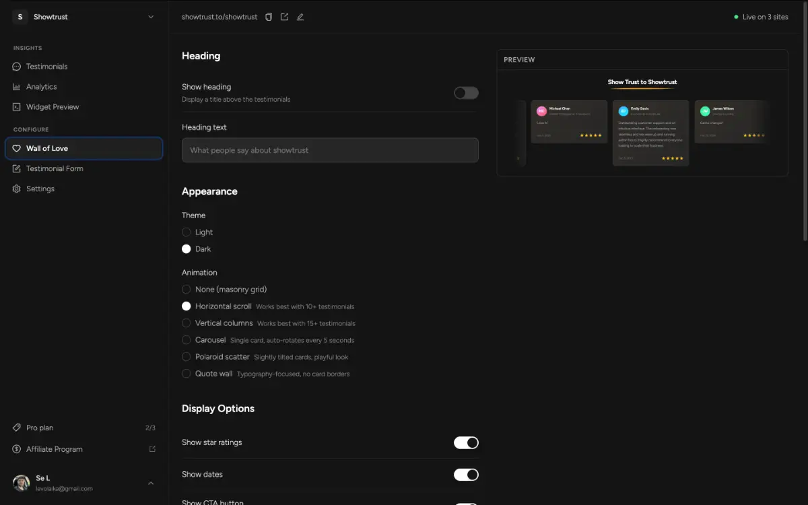
Task: Select the Dark theme radio button
Action: point(187,249)
